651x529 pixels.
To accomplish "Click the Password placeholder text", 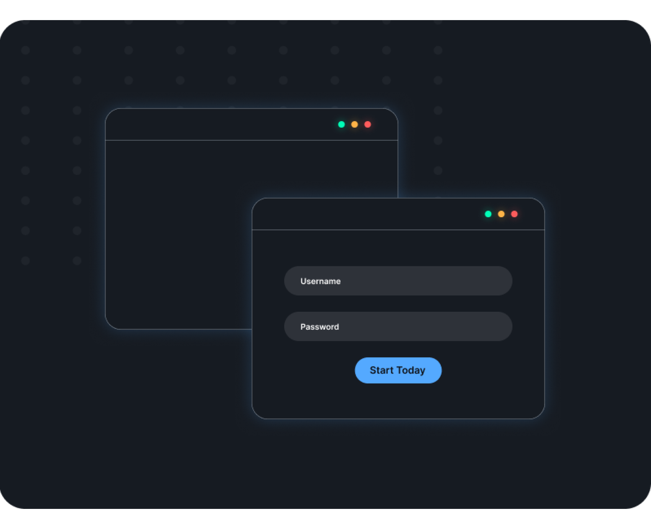I will (x=319, y=327).
